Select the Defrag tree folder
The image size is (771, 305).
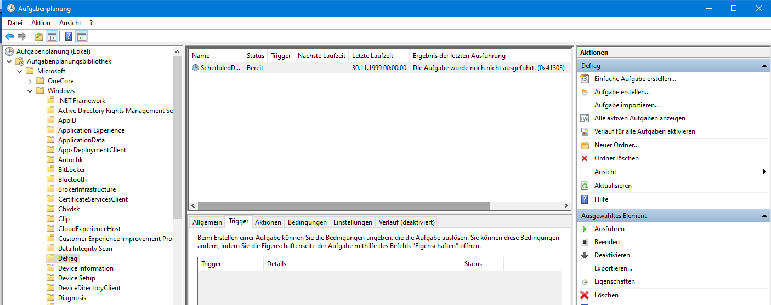click(x=68, y=258)
